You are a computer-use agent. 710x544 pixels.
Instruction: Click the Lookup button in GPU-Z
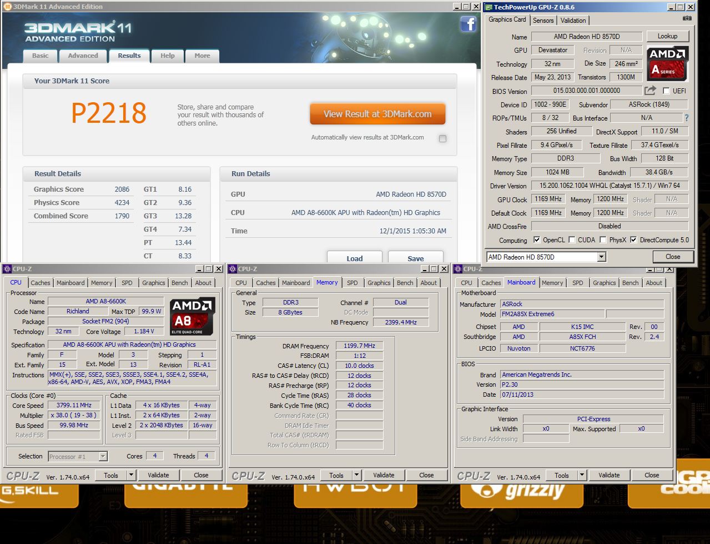tap(667, 36)
